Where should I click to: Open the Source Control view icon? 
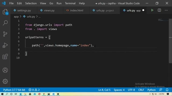click(x=5, y=34)
